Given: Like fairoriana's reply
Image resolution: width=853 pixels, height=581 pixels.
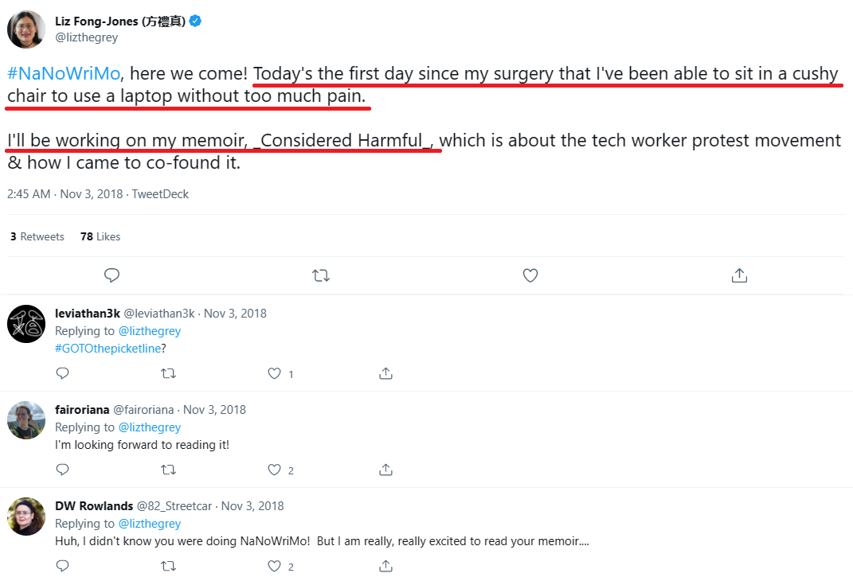Looking at the screenshot, I should [x=274, y=470].
